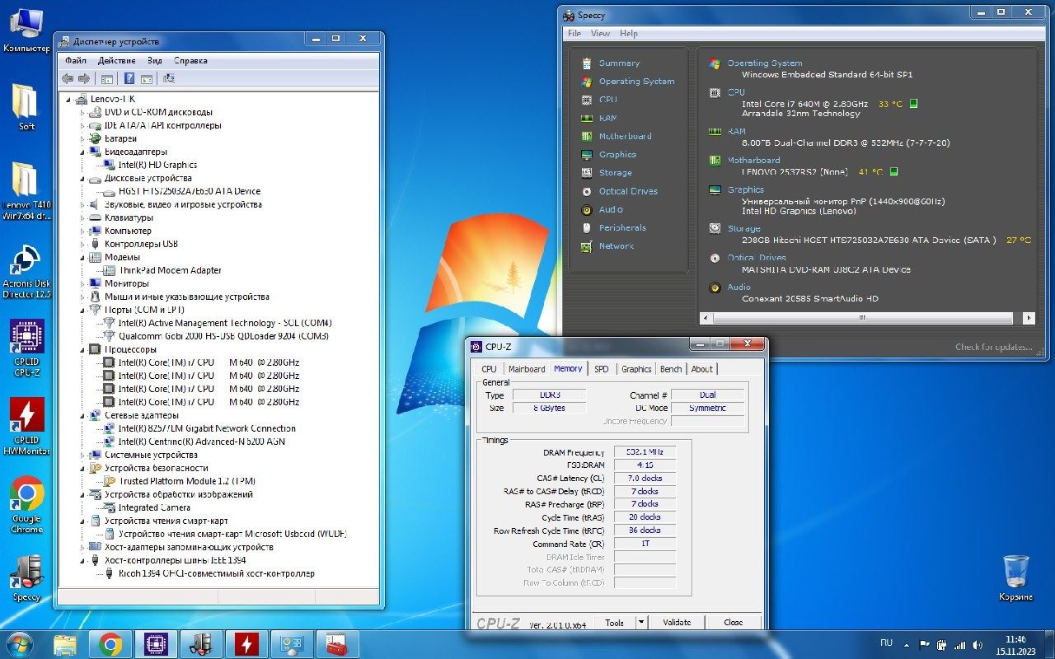The height and width of the screenshot is (659, 1055).
Task: Switch to Mainboard tab in CPU-Z
Action: pos(527,369)
